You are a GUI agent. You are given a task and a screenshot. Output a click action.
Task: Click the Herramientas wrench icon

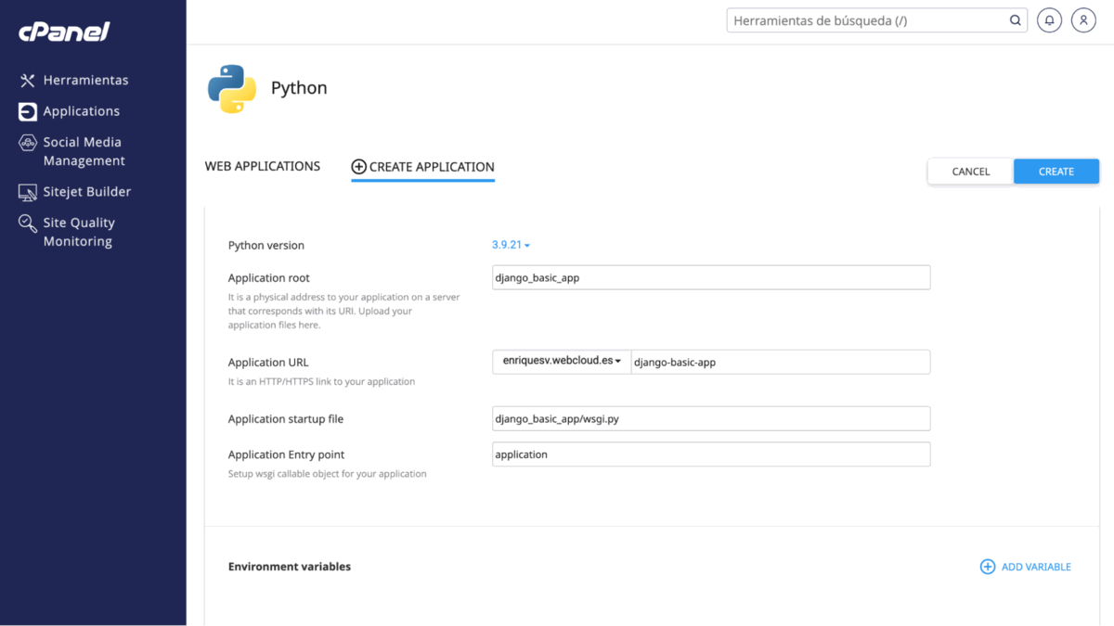pyautogui.click(x=27, y=81)
